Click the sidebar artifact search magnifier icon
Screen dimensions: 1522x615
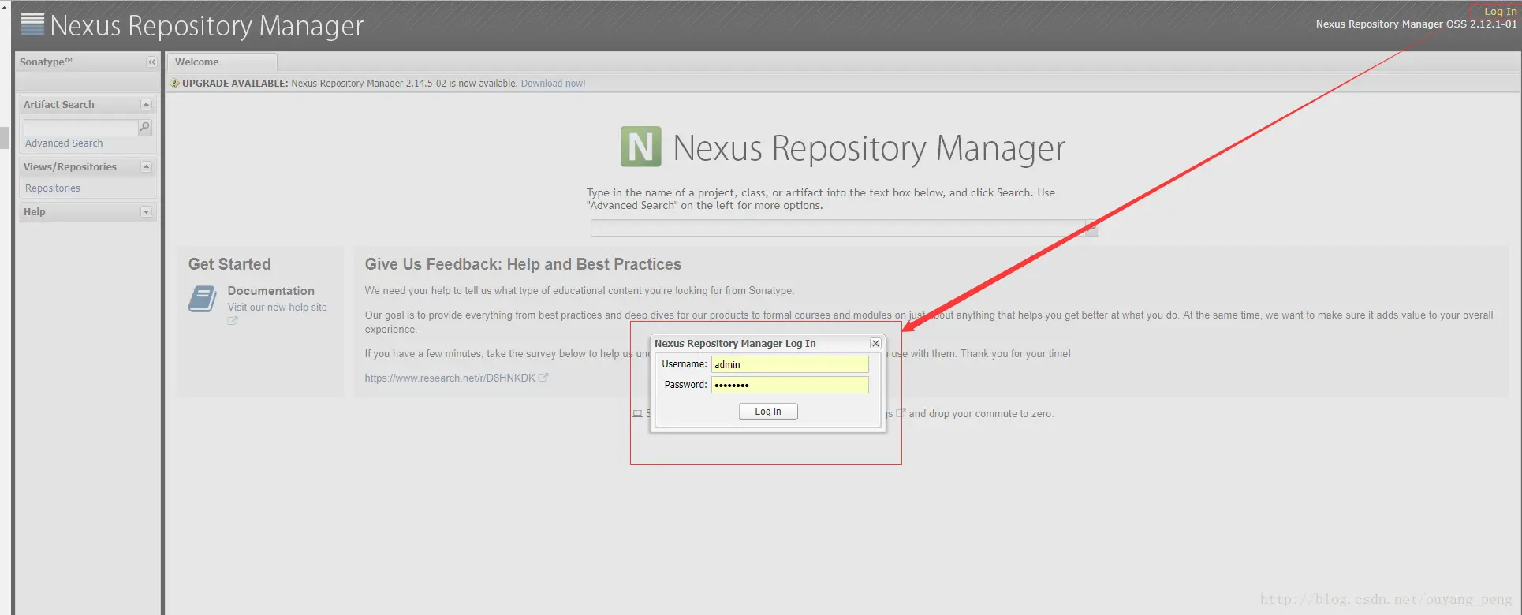click(145, 127)
